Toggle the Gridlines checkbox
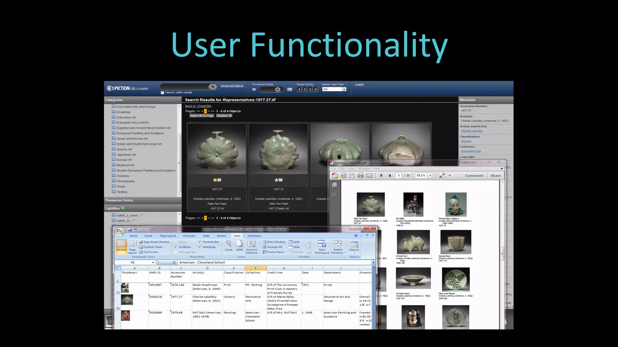618x347 pixels. 176,247
